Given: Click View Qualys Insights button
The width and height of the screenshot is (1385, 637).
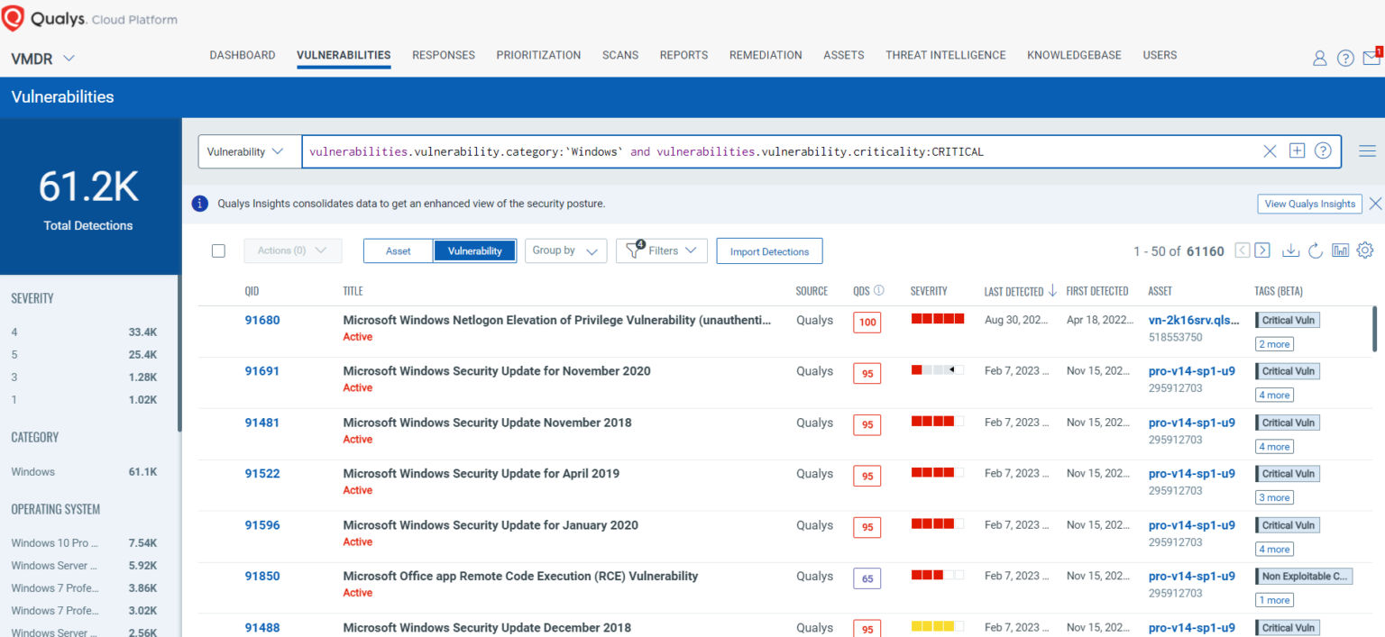Looking at the screenshot, I should (x=1309, y=204).
